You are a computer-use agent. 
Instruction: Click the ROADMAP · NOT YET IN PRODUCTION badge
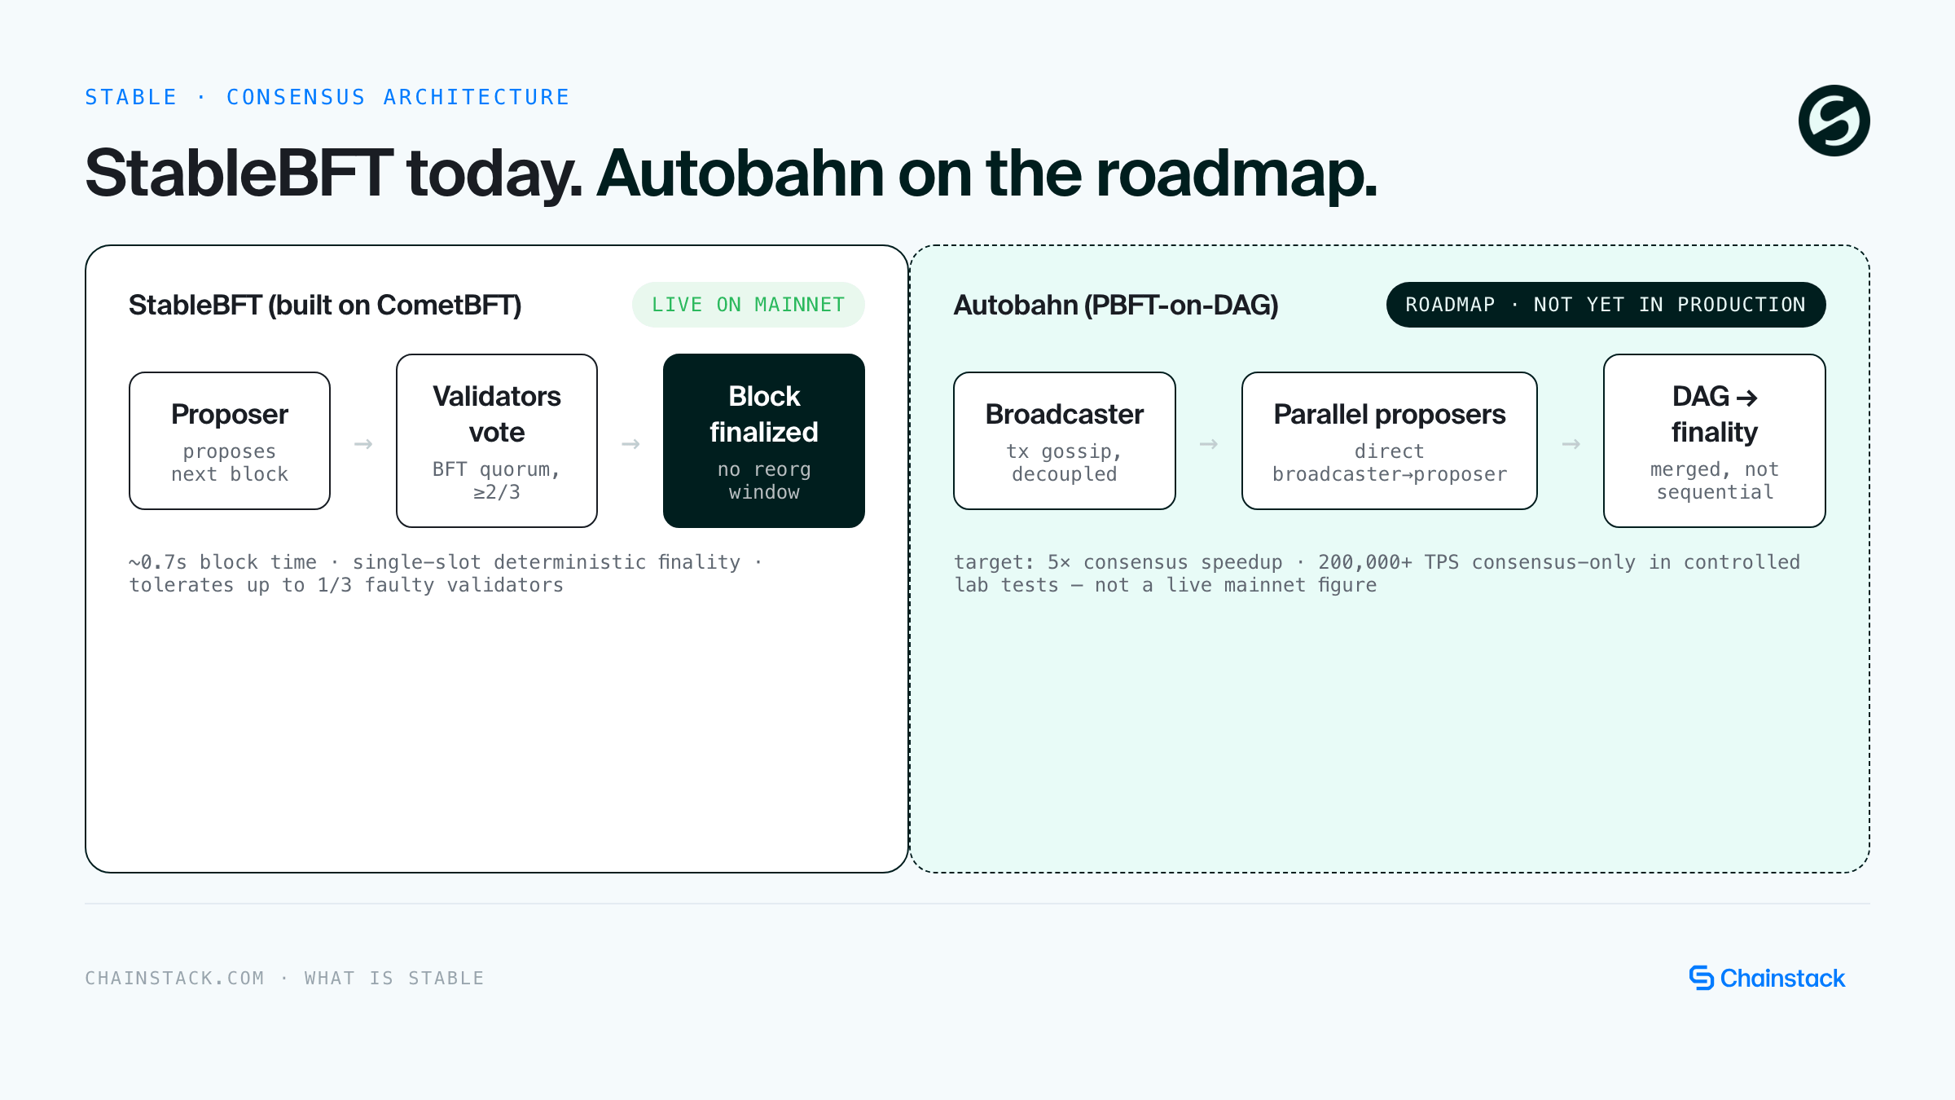coord(1606,305)
